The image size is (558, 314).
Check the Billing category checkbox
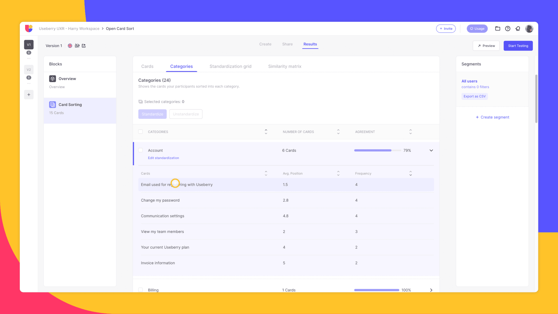click(141, 290)
